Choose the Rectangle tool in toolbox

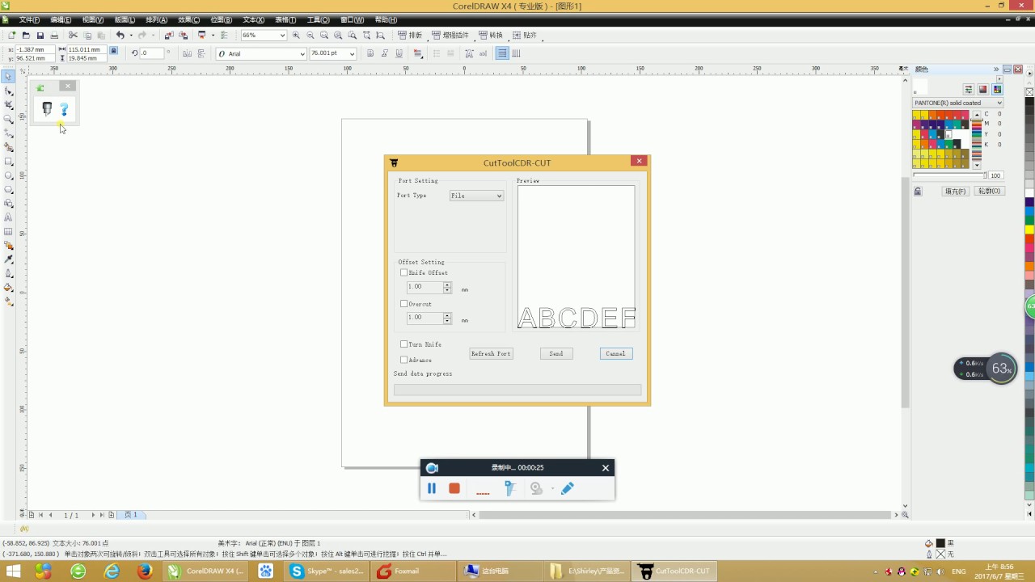click(8, 162)
